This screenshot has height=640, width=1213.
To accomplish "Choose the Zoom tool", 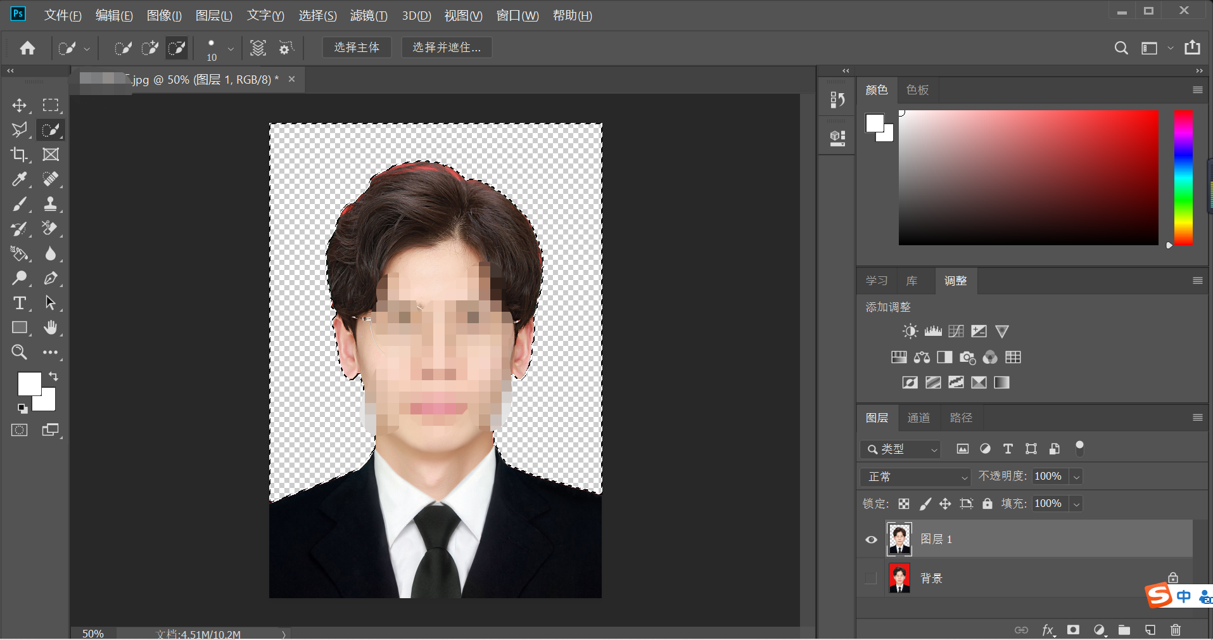I will coord(20,352).
